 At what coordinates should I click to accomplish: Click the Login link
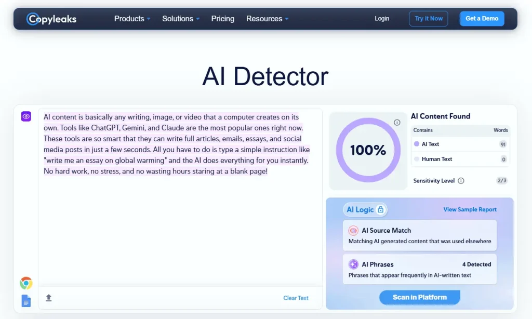click(382, 19)
